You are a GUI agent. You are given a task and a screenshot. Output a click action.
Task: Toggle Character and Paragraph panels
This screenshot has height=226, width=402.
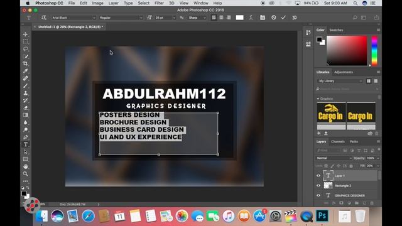point(263,18)
